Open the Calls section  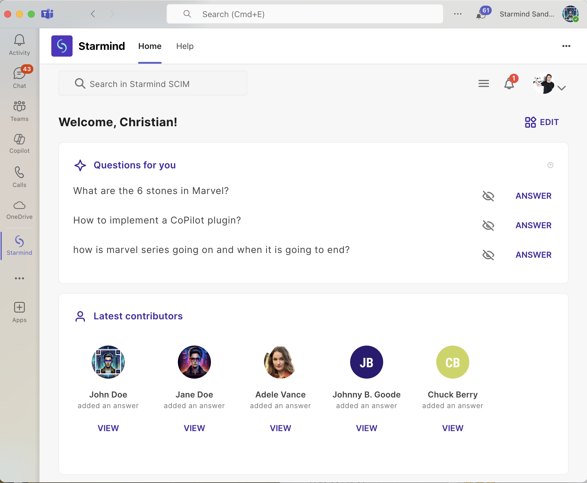point(19,177)
